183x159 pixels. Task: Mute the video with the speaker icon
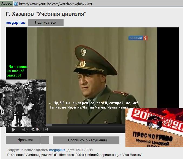pos(25,130)
